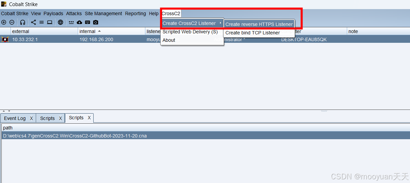Viewport: 410px width, 183px height.
Task: Collapse top pane with split-pane up arrow
Action: pos(4,111)
